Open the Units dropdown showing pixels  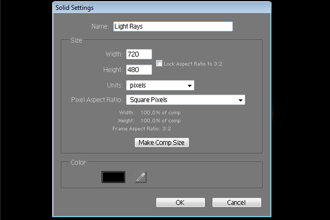(x=160, y=85)
